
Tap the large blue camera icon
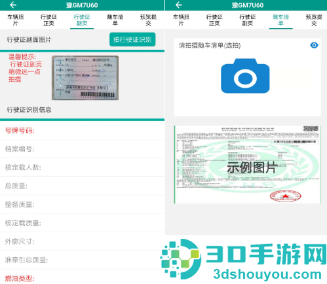click(x=245, y=76)
